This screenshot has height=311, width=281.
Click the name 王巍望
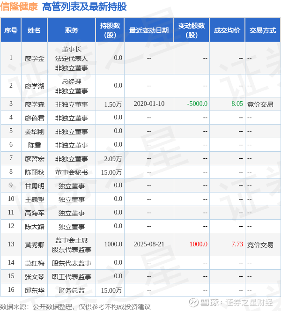(34, 200)
